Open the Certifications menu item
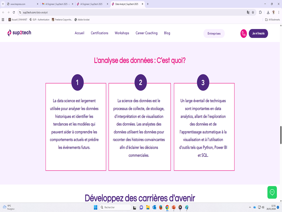The width and height of the screenshot is (282, 212). (99, 33)
